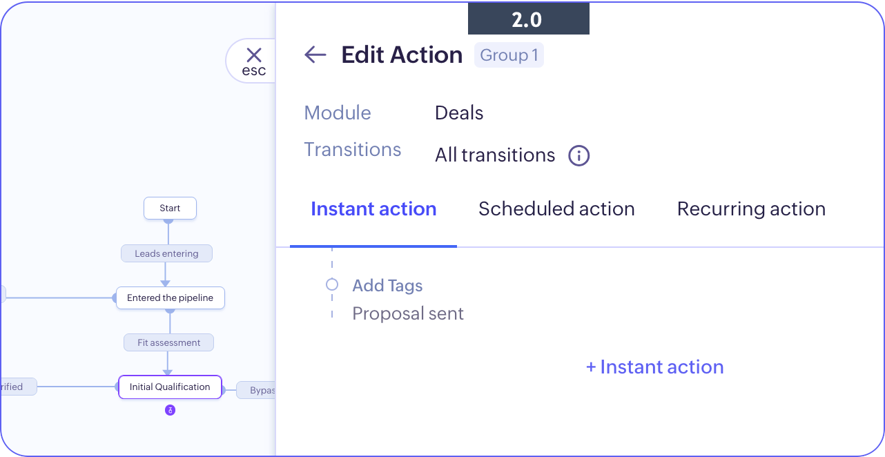
Task: Open the Add Tags action entry
Action: [x=387, y=286]
